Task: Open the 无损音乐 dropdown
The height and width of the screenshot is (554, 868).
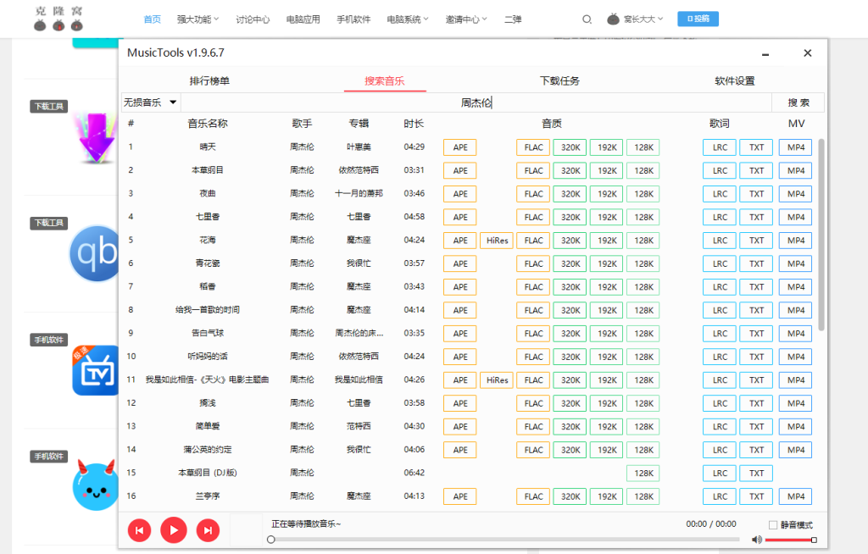Action: tap(150, 102)
